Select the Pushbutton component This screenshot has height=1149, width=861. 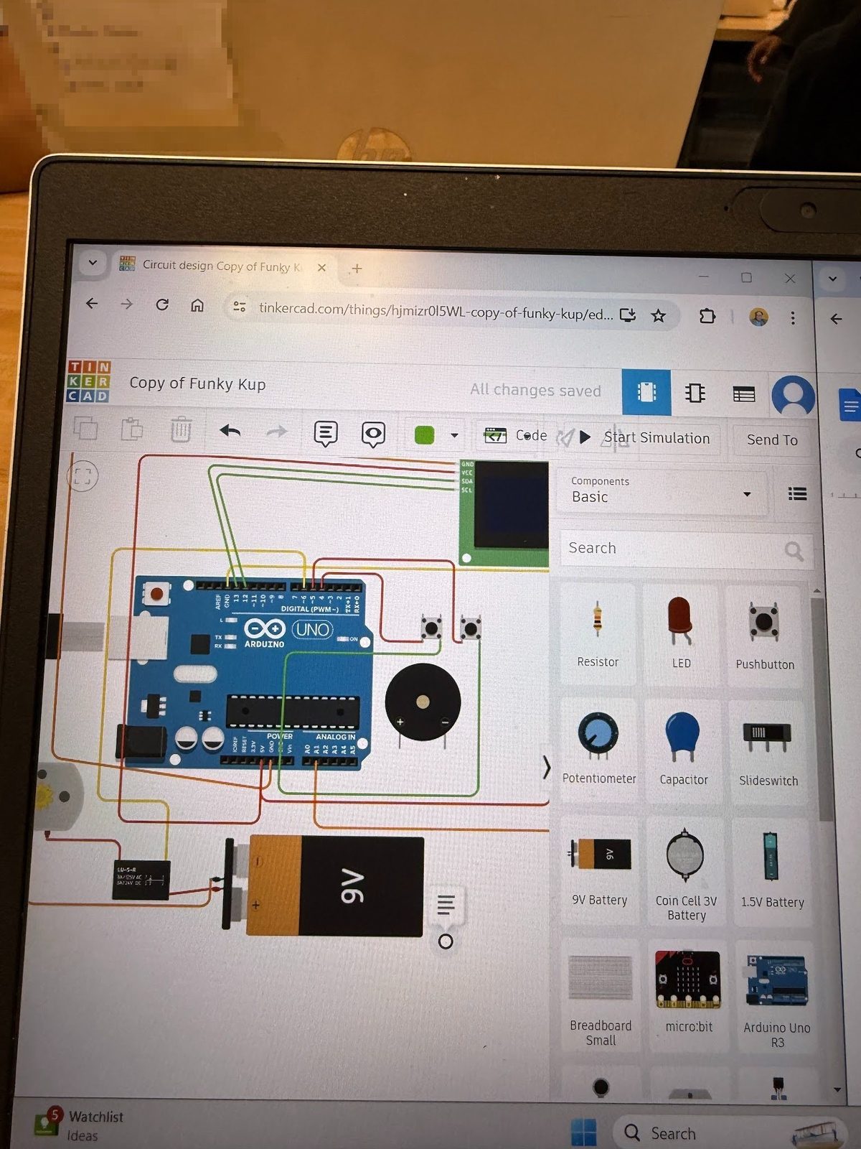764,636
